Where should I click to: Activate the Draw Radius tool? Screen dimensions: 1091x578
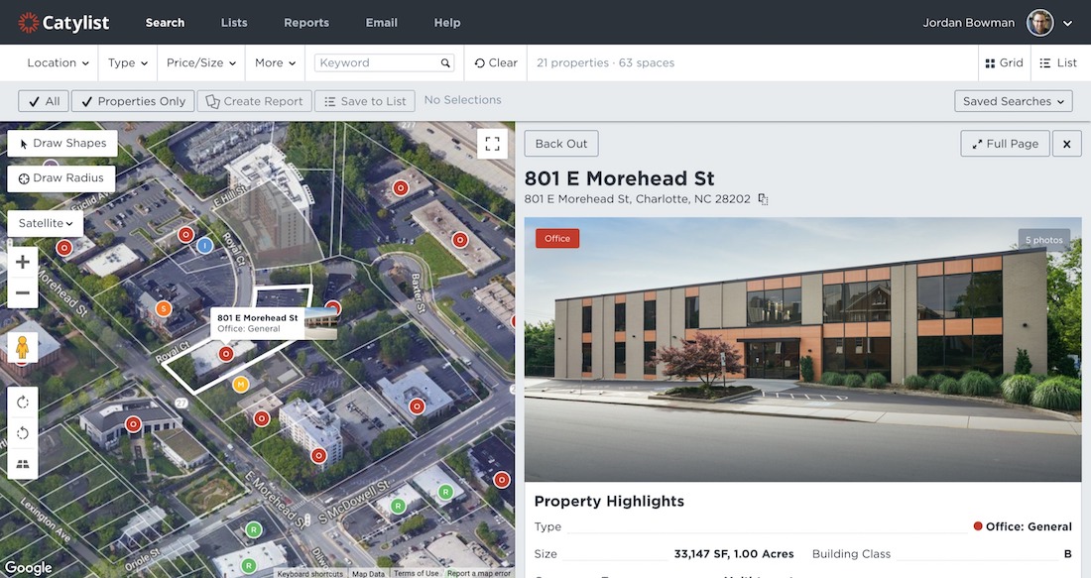coord(61,178)
